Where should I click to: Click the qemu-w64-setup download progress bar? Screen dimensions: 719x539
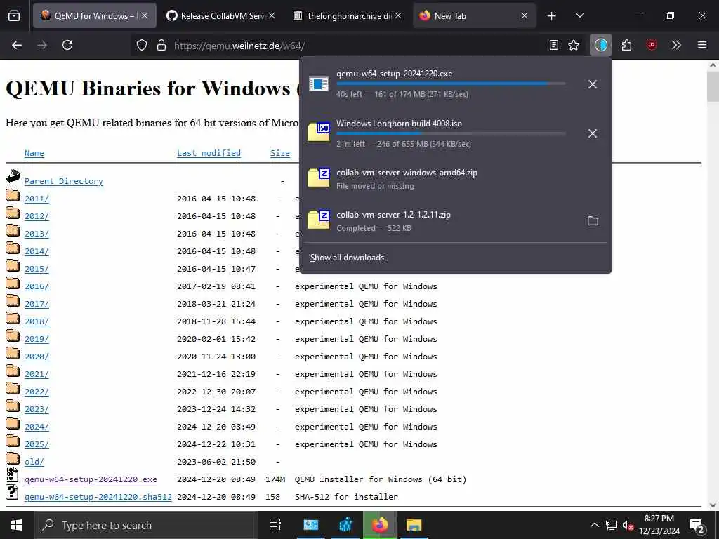pyautogui.click(x=451, y=84)
